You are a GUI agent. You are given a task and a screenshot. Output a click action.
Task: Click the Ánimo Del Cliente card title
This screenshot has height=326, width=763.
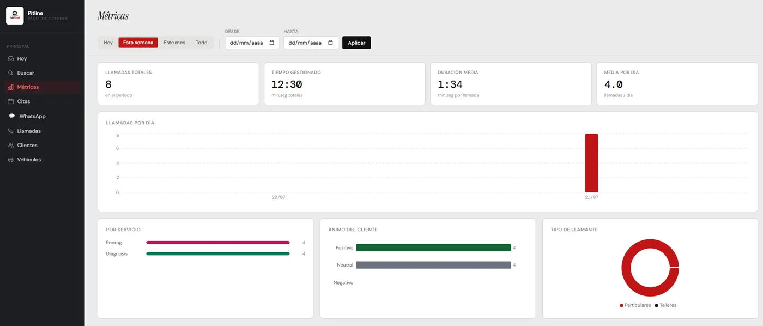pos(353,230)
